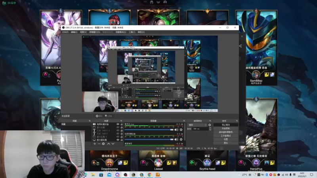Open scene transition properties gear
Screen dimensions: 317x178
210,125
